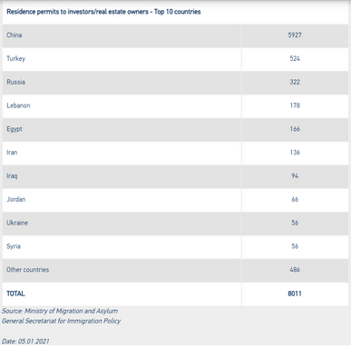Screen dimensions: 351x349
Task: Select the 524 value next to Turkey
Action: coord(295,58)
